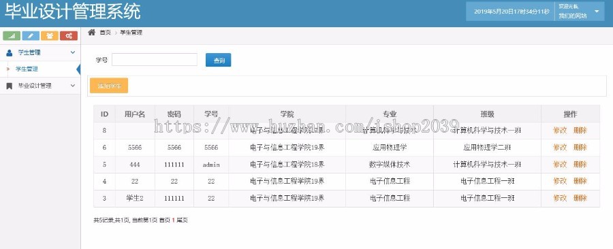Click 专业 cell 应用物理学
The height and width of the screenshot is (249, 613).
[x=390, y=148]
